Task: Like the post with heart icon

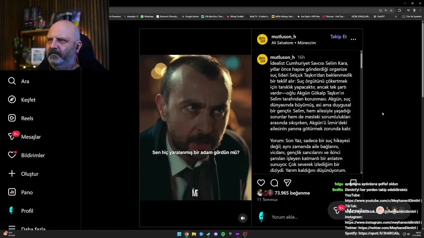Action: coord(261,183)
